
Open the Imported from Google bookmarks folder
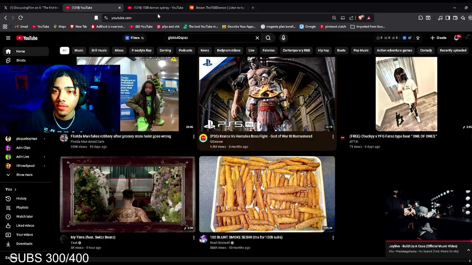click(368, 26)
